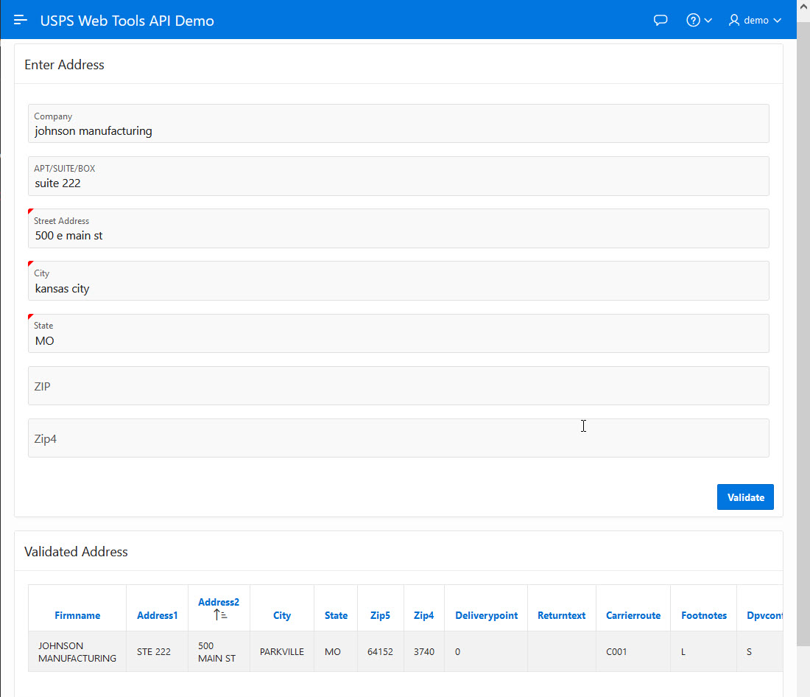Focus the State input field

[x=398, y=334]
